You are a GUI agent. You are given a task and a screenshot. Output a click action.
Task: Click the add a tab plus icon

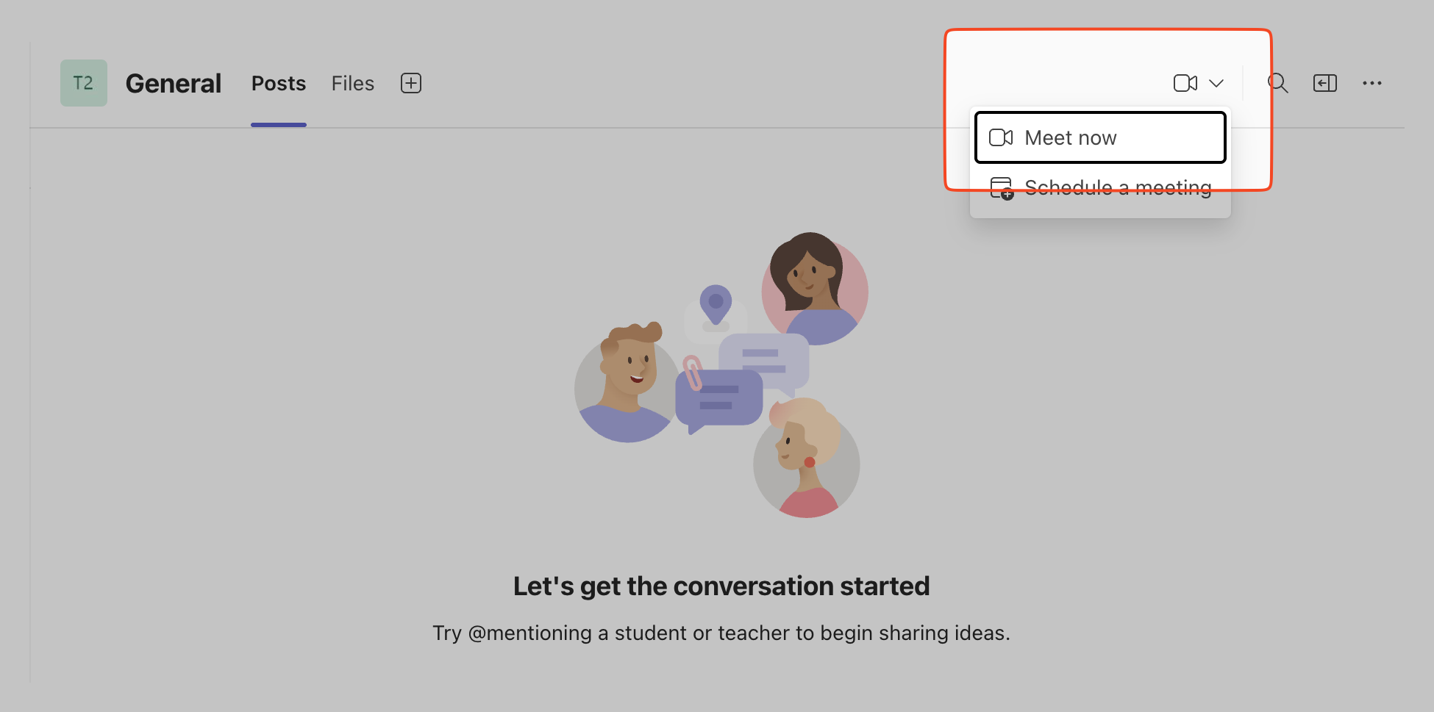click(411, 83)
